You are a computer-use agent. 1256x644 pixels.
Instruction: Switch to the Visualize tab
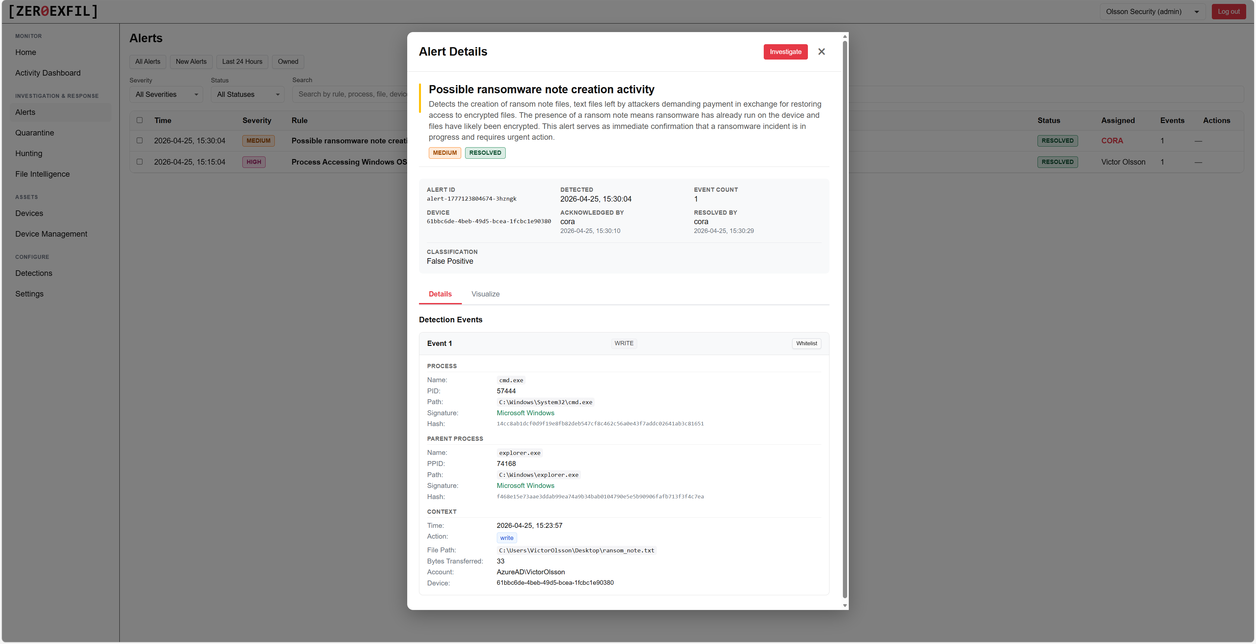pos(485,294)
